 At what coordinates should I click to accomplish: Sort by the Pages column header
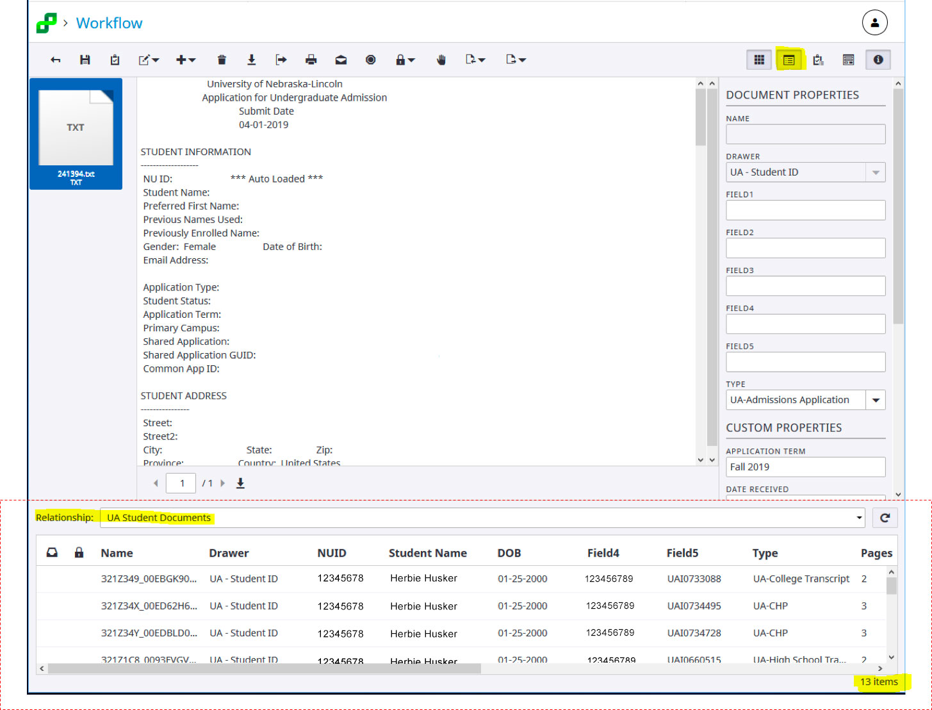pos(876,553)
